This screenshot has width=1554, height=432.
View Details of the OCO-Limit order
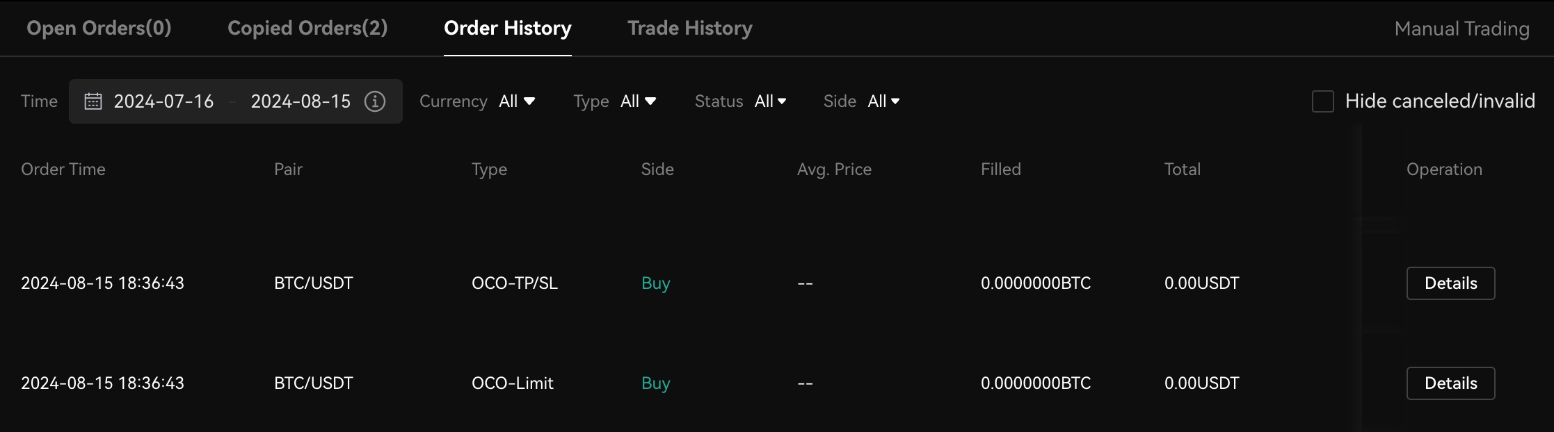pos(1450,383)
